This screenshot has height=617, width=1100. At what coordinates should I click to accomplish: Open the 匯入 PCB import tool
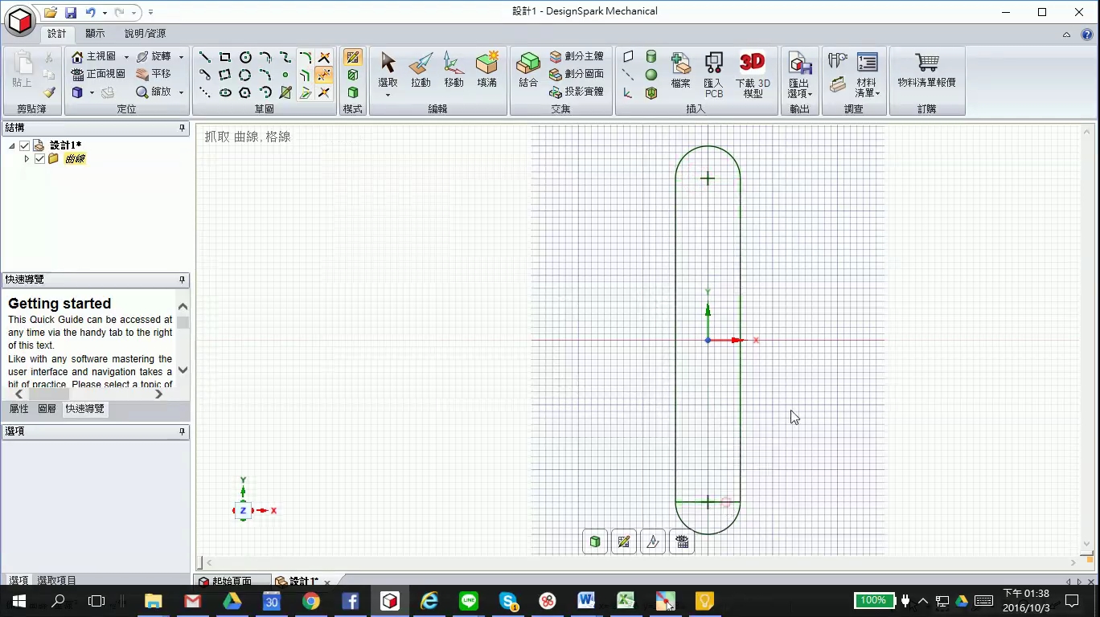click(x=713, y=74)
